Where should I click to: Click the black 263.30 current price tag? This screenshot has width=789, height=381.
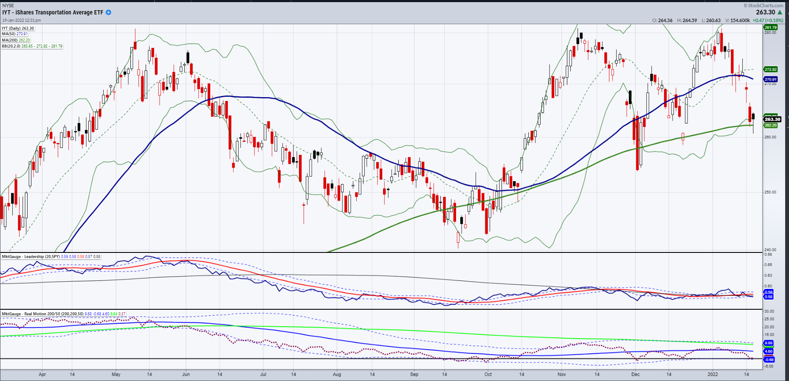coord(772,120)
